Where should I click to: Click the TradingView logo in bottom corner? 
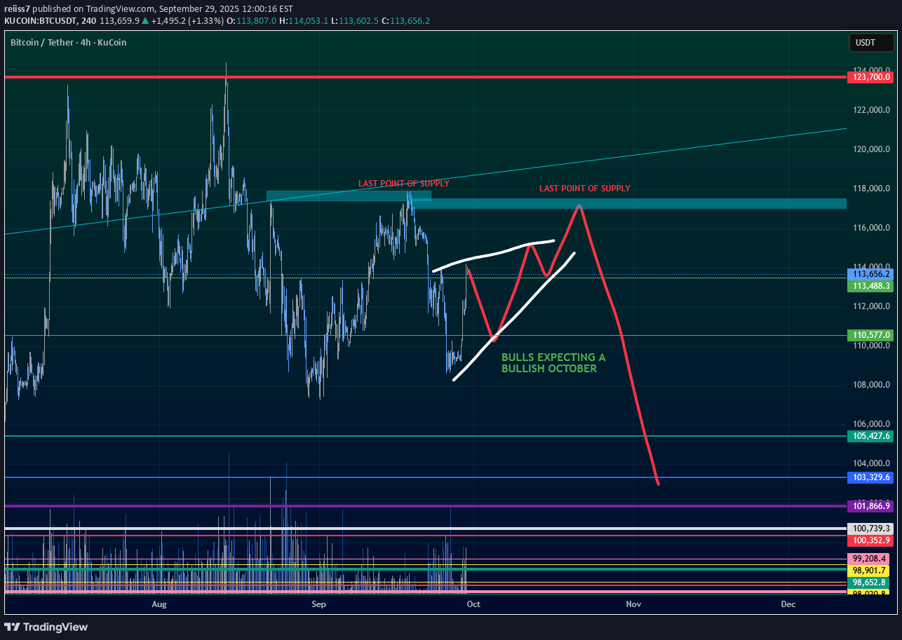[46, 627]
